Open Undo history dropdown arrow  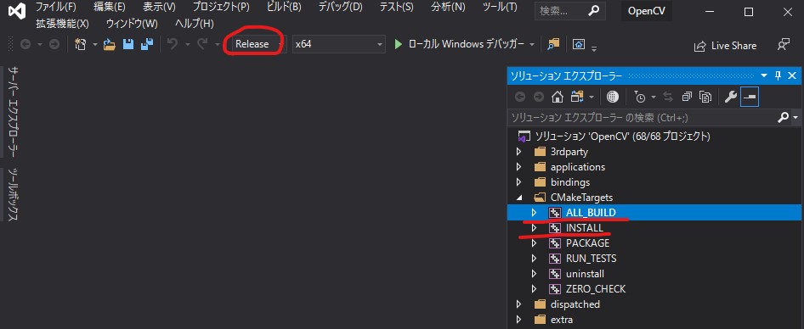click(x=187, y=44)
